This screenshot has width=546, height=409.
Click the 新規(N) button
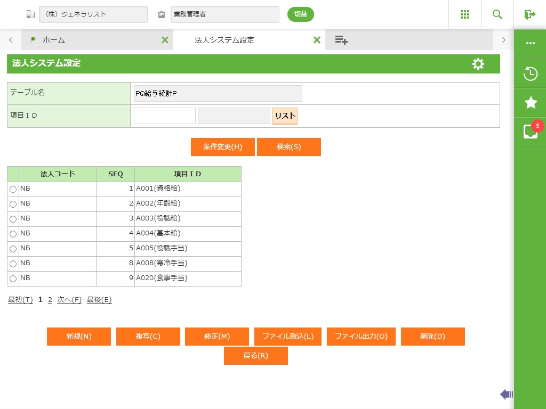click(79, 337)
